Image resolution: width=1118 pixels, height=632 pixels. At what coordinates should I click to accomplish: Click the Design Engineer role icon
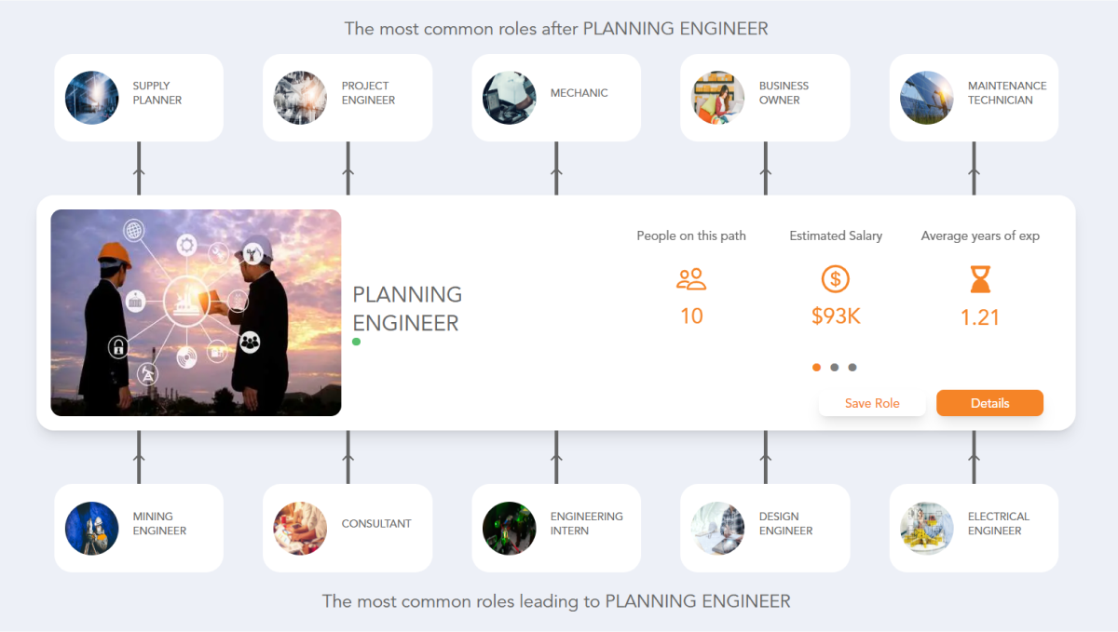(x=717, y=527)
